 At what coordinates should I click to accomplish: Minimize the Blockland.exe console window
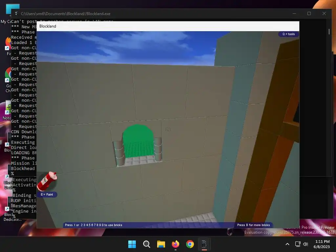pos(294,13)
